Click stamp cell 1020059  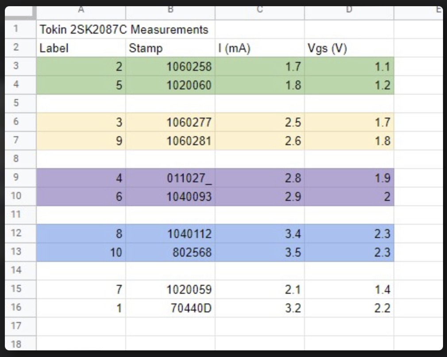170,289
